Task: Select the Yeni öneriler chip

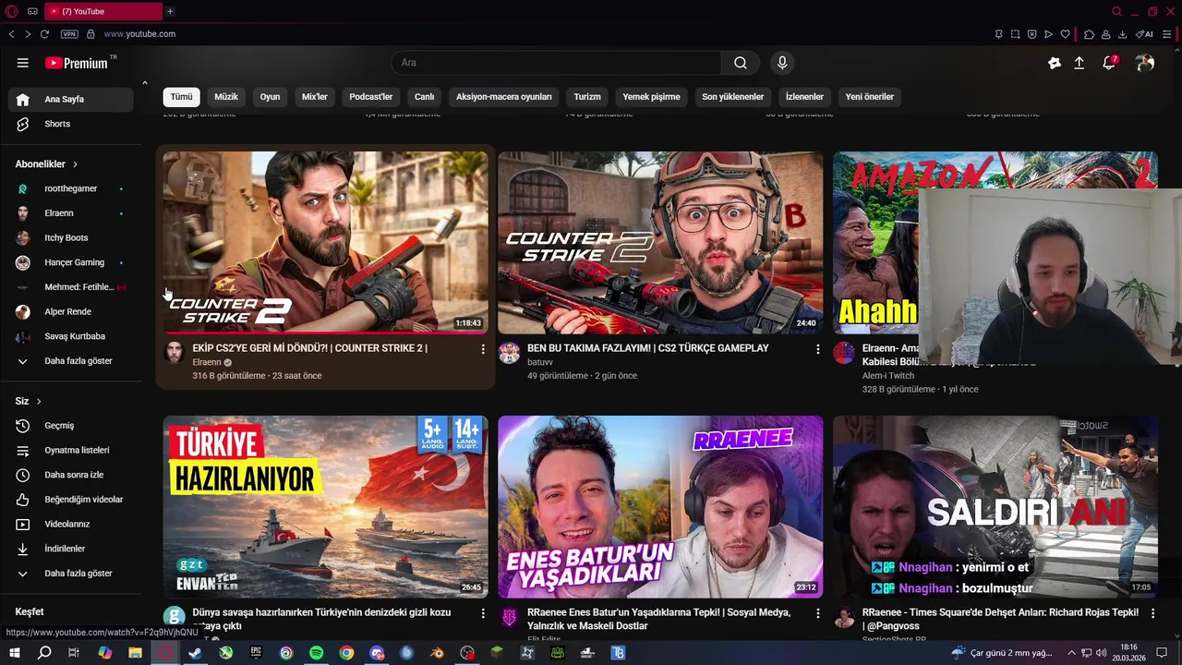Action: click(x=869, y=97)
